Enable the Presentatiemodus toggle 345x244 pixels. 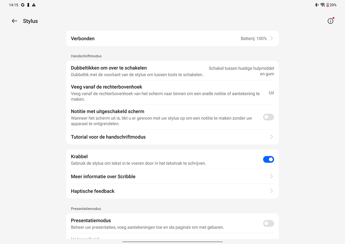point(269,224)
